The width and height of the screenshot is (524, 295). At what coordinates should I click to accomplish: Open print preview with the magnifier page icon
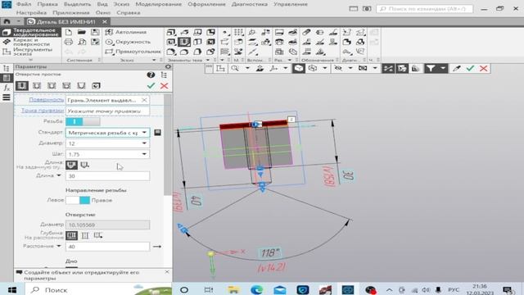(x=82, y=42)
